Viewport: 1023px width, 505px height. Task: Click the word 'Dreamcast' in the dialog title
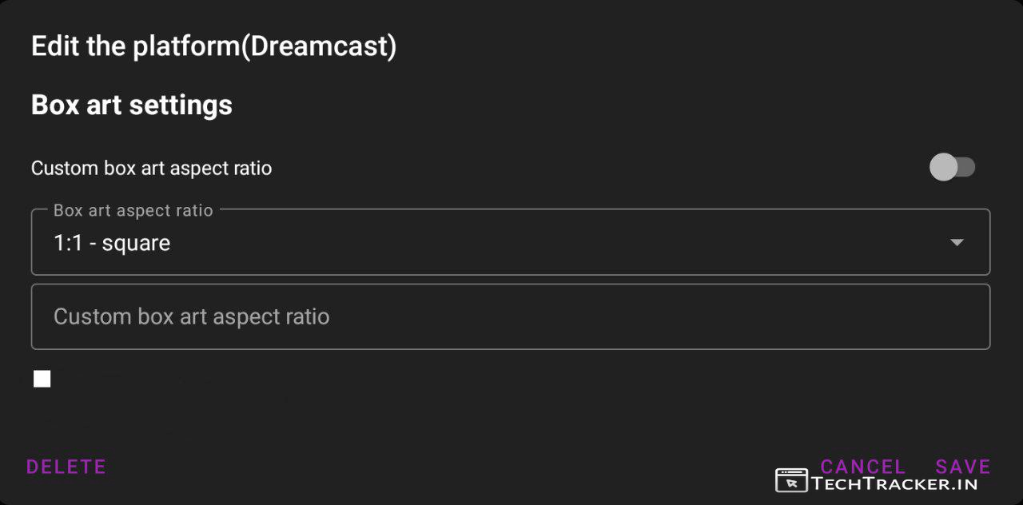point(318,46)
